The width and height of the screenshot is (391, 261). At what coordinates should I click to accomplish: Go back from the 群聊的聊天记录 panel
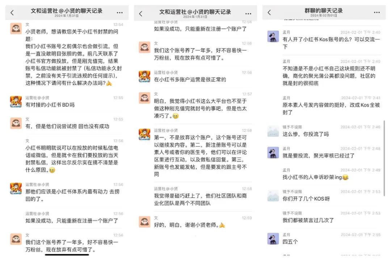point(269,12)
